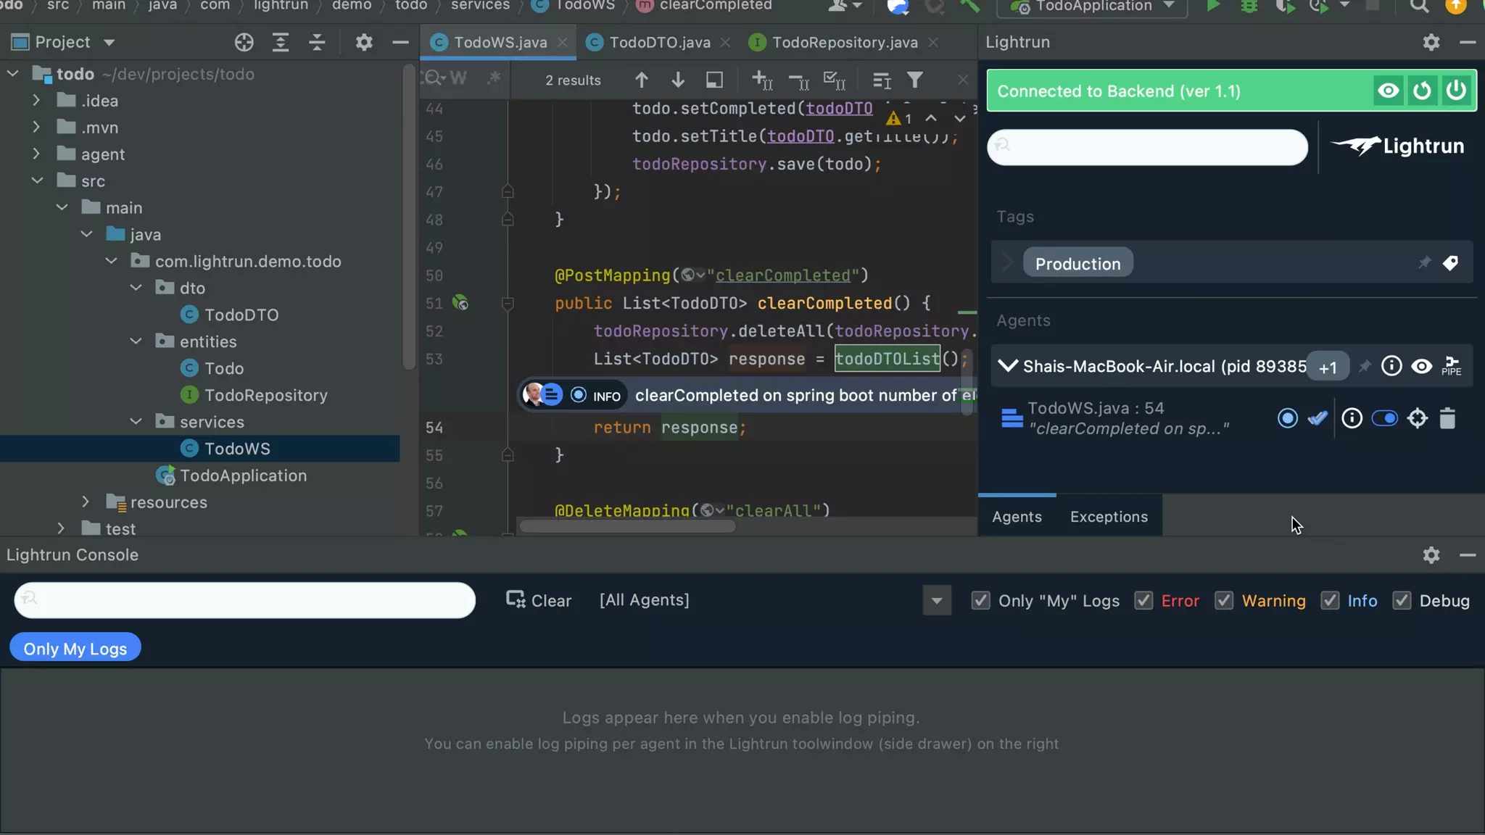The width and height of the screenshot is (1485, 835).
Task: Expand the agent folder
Action: [36, 154]
